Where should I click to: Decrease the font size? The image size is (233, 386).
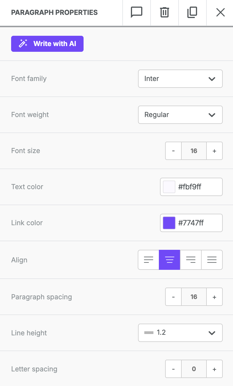[x=173, y=151]
